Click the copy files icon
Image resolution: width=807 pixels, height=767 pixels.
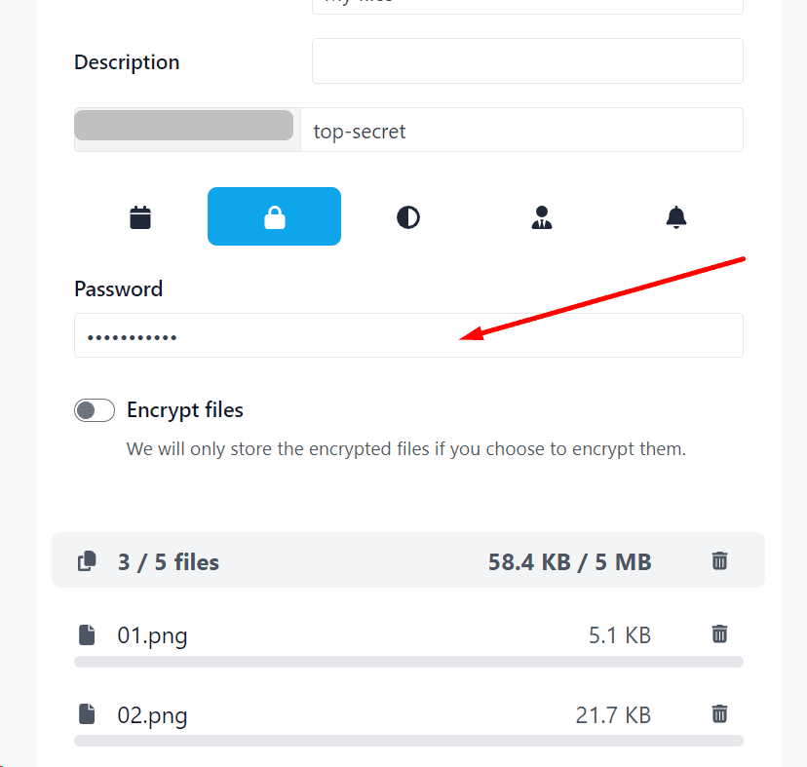(x=88, y=561)
